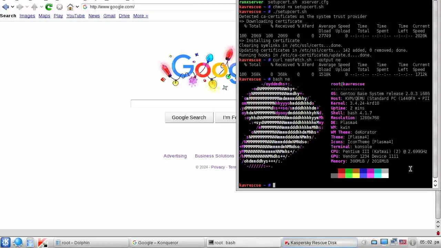Click the 'Memory: 300MiB / 2018MiB' line
The height and width of the screenshot is (248, 441).
[360, 161]
